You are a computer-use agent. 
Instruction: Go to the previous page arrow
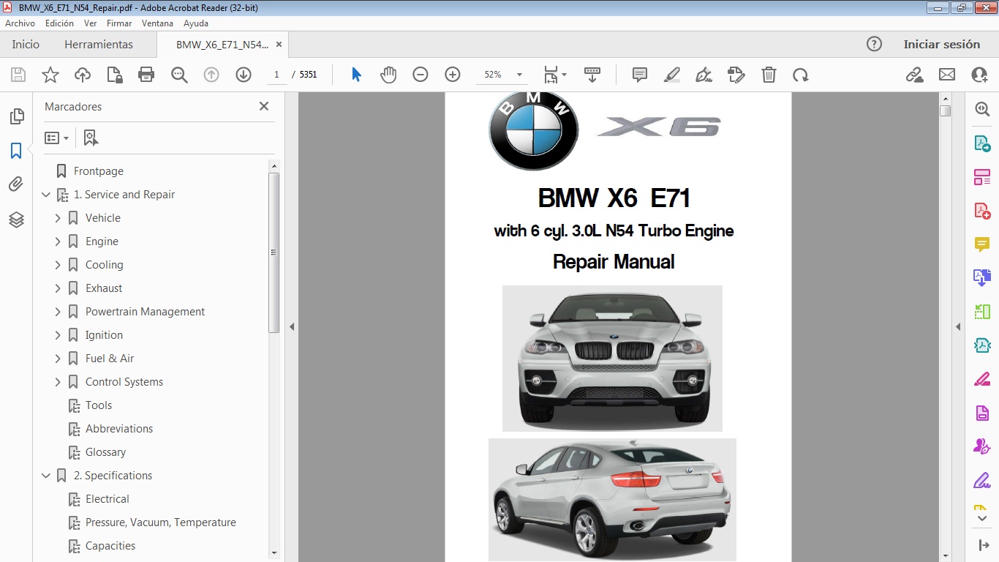tap(211, 75)
